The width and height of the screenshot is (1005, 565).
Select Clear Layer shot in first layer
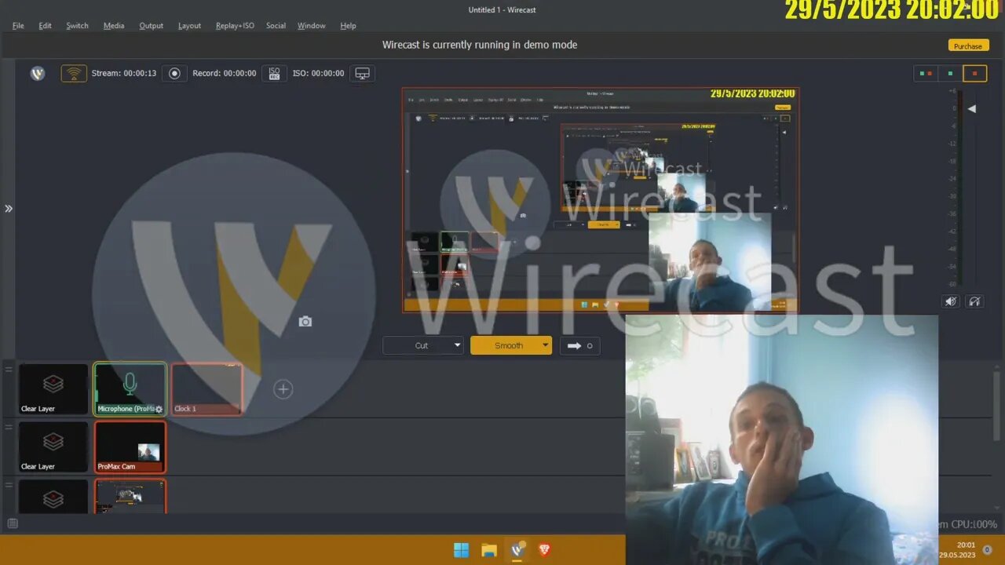[53, 389]
